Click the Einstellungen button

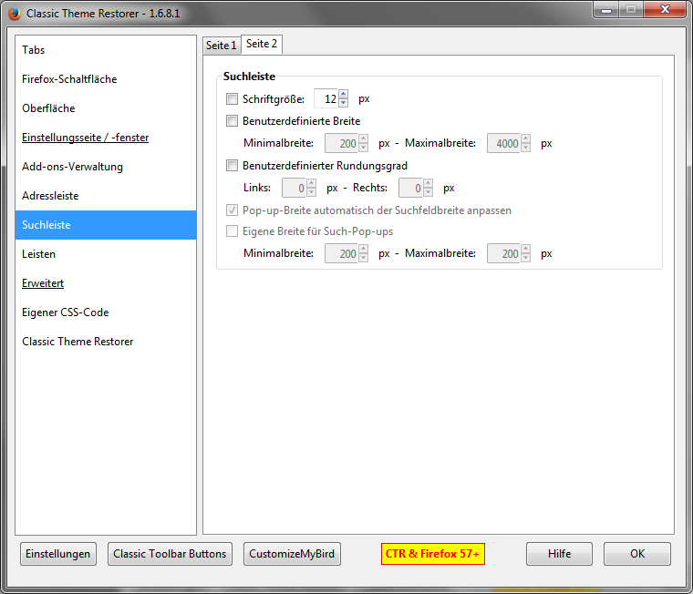point(57,554)
